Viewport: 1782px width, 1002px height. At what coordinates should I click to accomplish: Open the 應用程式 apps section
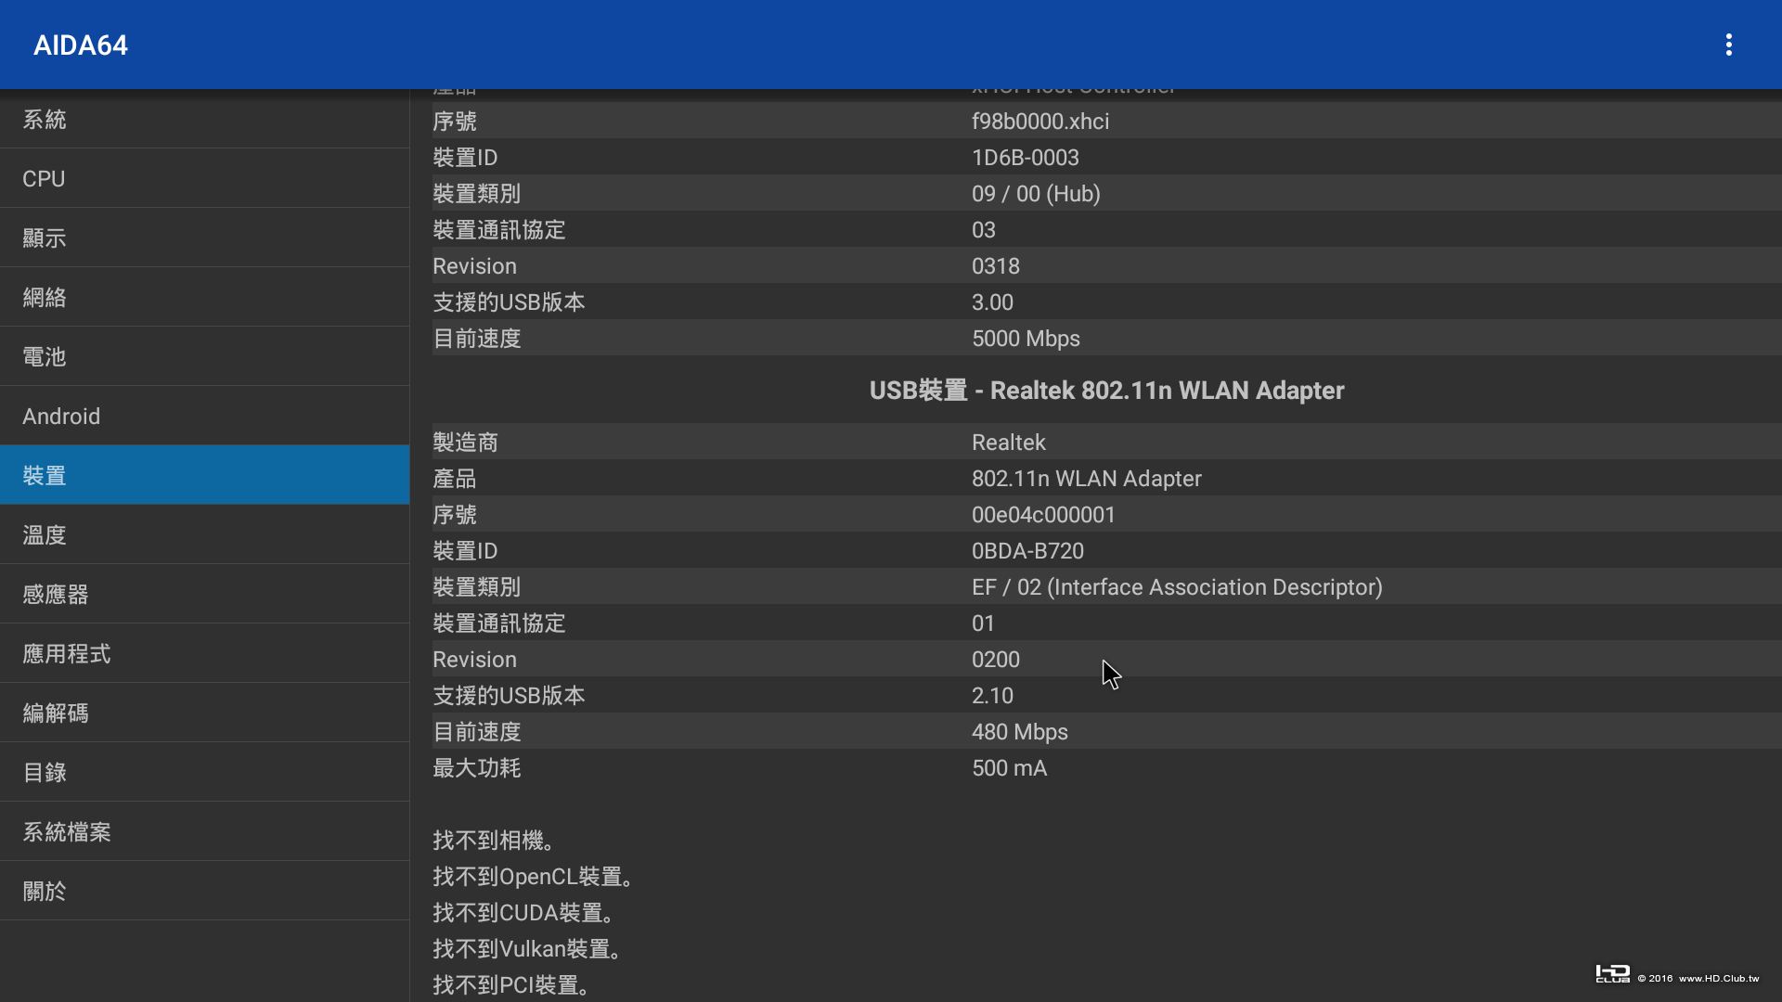coord(204,654)
